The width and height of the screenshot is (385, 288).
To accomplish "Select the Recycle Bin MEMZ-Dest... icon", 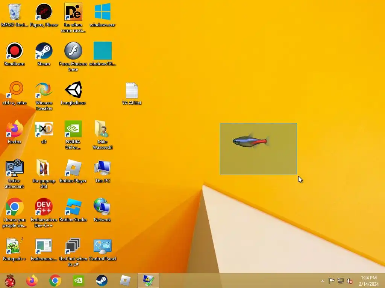I will click(x=14, y=15).
